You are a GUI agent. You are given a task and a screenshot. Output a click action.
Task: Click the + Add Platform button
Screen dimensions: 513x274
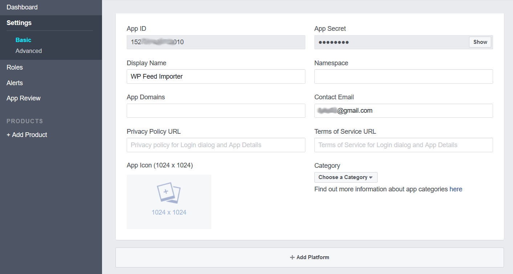(310, 257)
